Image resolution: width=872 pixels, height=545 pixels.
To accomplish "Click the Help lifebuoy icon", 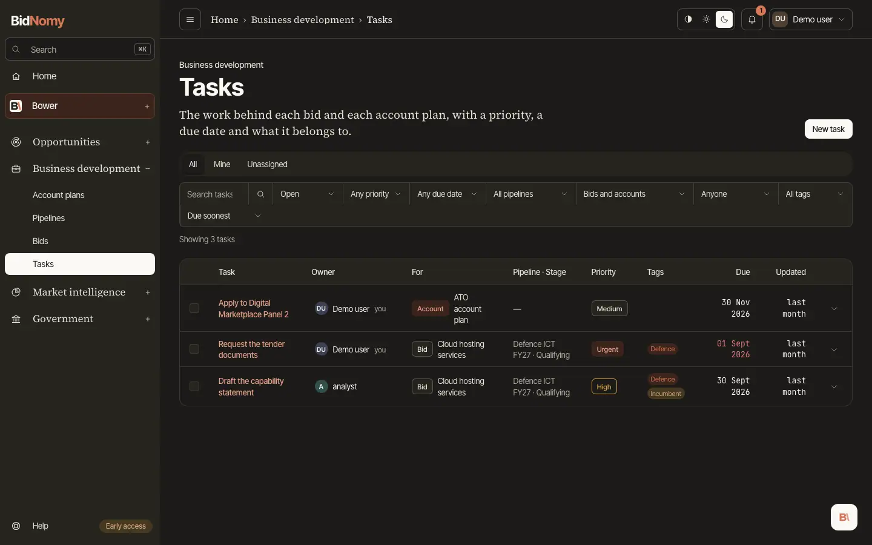I will [x=16, y=526].
